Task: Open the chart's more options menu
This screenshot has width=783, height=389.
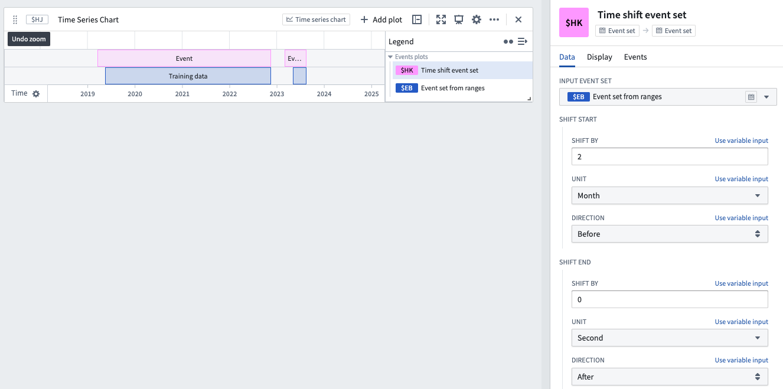Action: coord(494,19)
